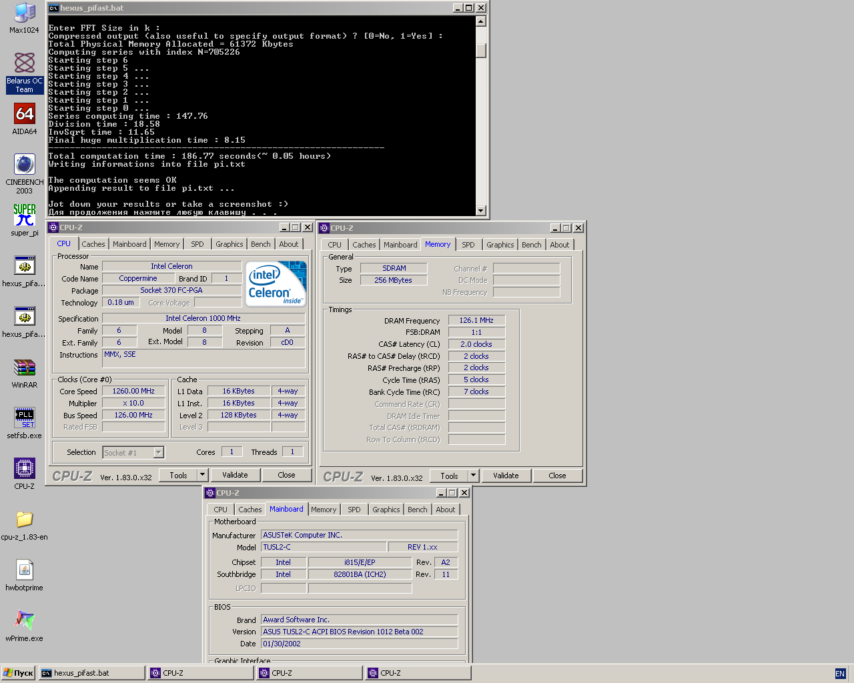Open Graphics tab in CPU window
The height and width of the screenshot is (683, 854).
click(x=230, y=244)
